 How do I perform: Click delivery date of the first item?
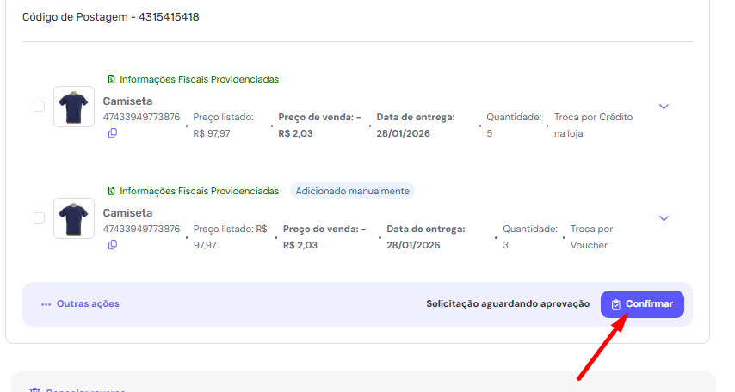point(403,133)
